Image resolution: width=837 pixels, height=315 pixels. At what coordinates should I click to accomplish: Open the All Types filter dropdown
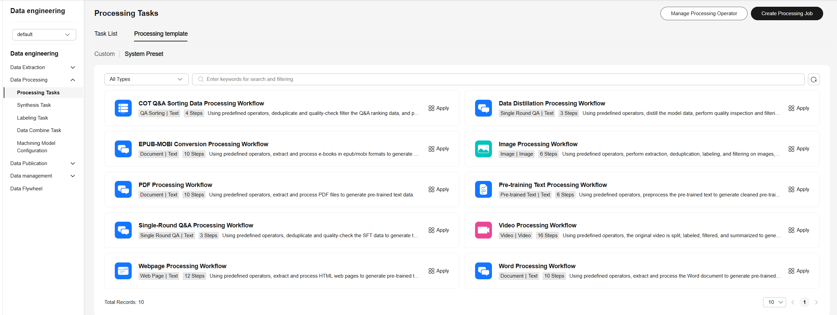point(146,80)
